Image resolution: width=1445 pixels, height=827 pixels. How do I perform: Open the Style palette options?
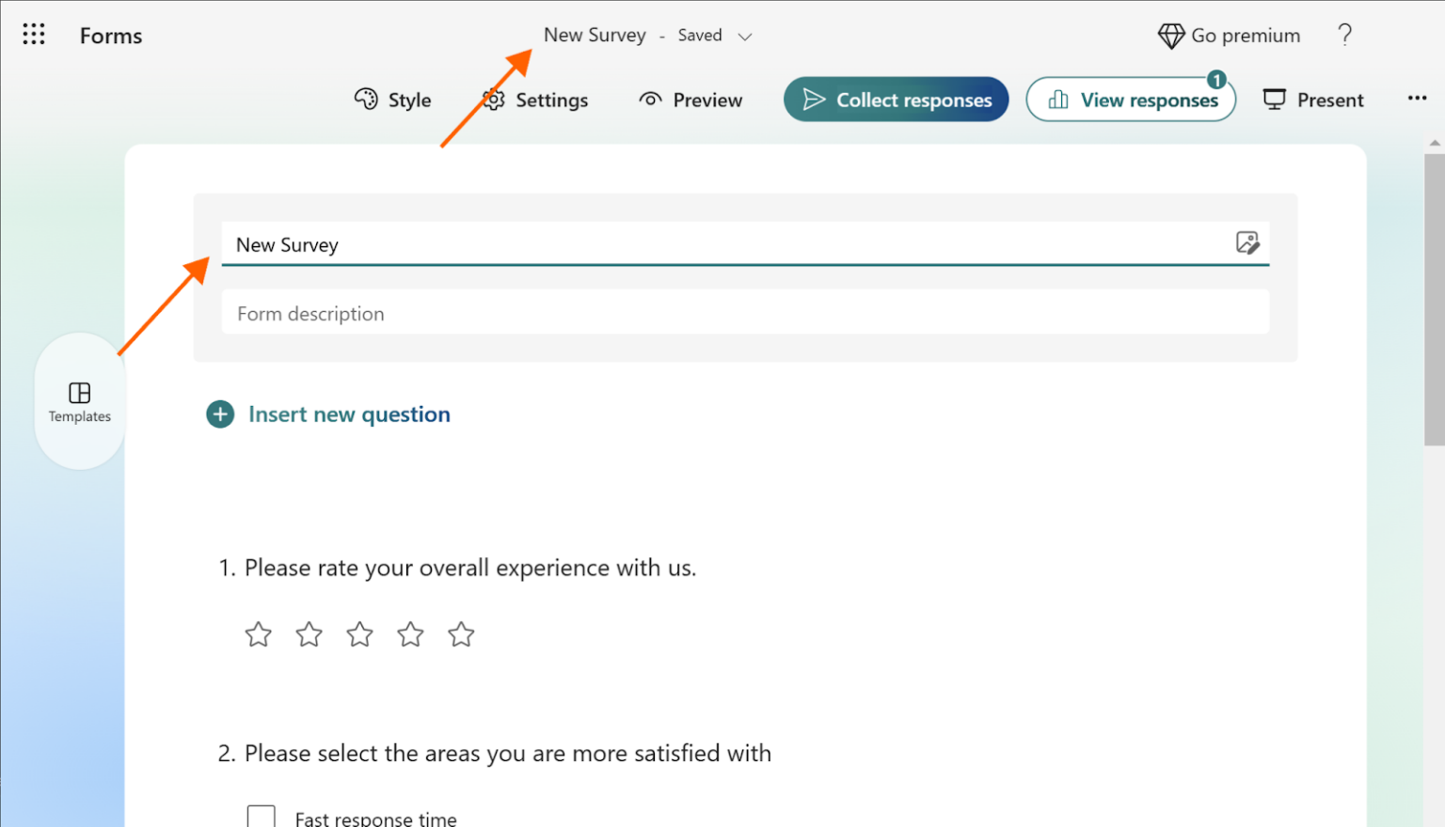click(392, 100)
